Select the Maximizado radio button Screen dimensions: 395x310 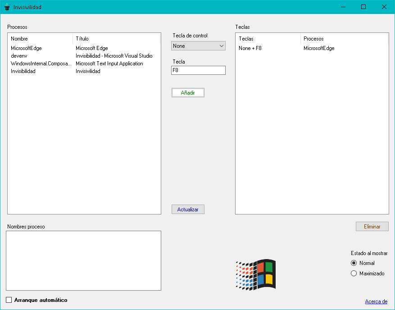pyautogui.click(x=354, y=274)
